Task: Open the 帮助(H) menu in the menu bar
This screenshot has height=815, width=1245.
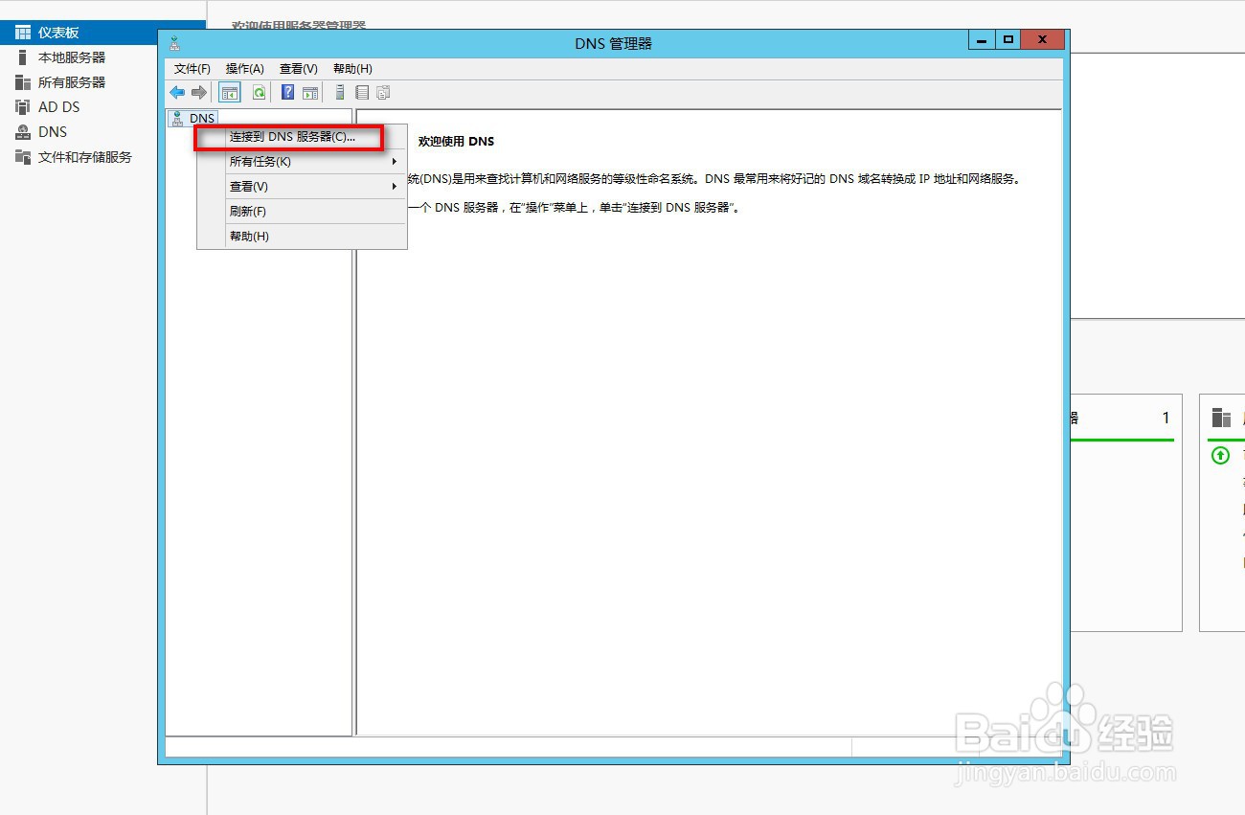Action: (x=352, y=69)
